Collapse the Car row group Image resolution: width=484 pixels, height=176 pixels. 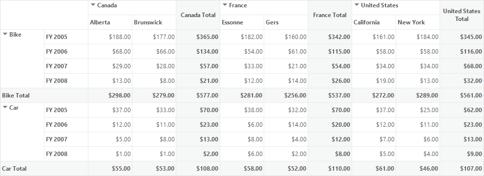(x=5, y=107)
